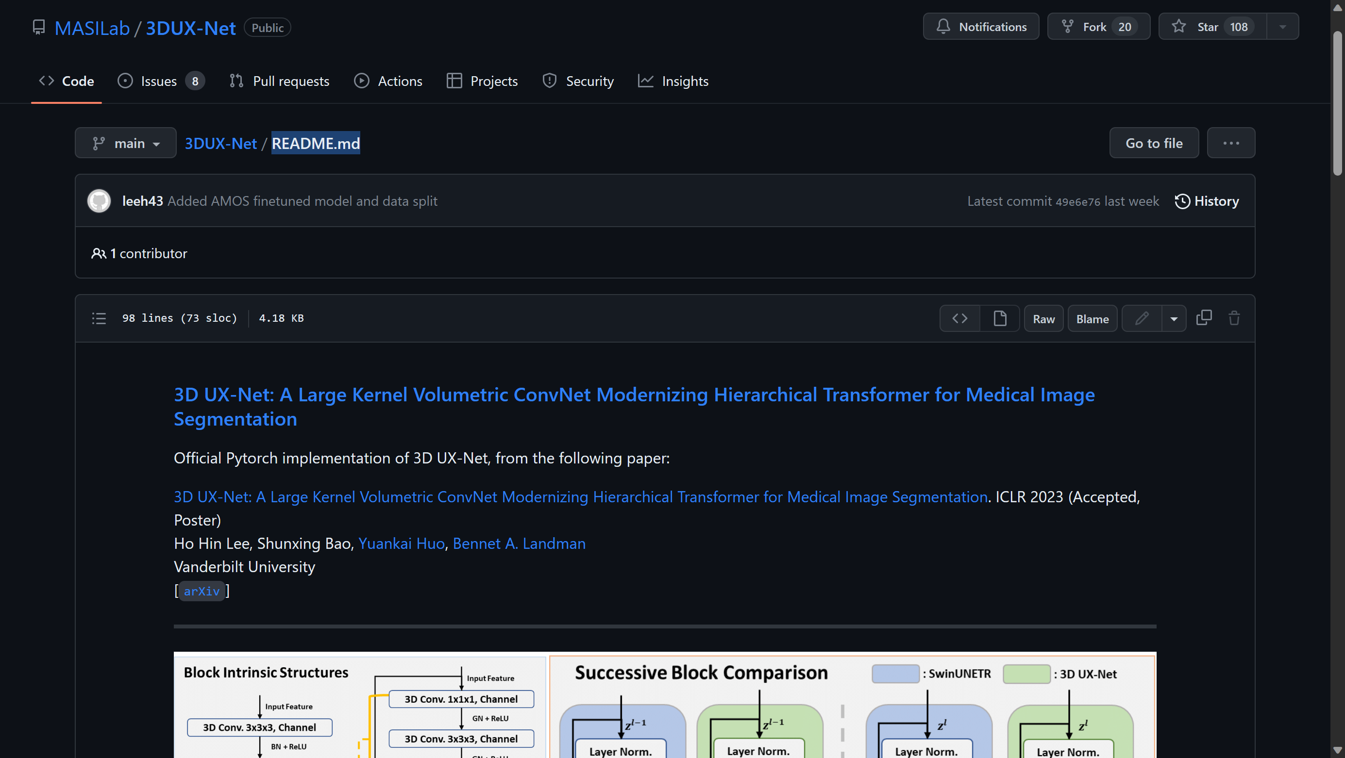Show the rendered file preview icon

coord(999,318)
